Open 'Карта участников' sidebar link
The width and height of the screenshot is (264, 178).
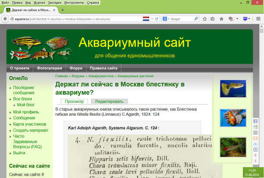29,124
